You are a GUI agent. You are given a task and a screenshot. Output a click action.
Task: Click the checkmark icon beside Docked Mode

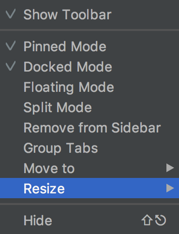point(11,66)
